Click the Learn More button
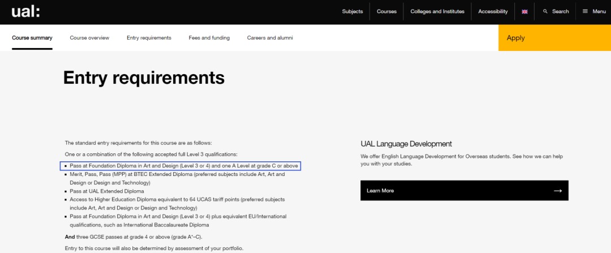The width and height of the screenshot is (611, 253). click(464, 191)
